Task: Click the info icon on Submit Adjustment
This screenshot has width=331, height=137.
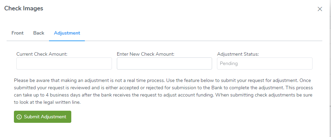Action: (19, 117)
